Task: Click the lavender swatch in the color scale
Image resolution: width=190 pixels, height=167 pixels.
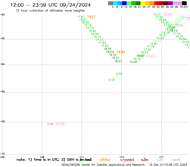Action: point(175,3)
